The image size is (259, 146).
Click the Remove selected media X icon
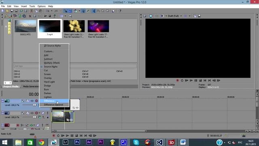click(x=30, y=16)
